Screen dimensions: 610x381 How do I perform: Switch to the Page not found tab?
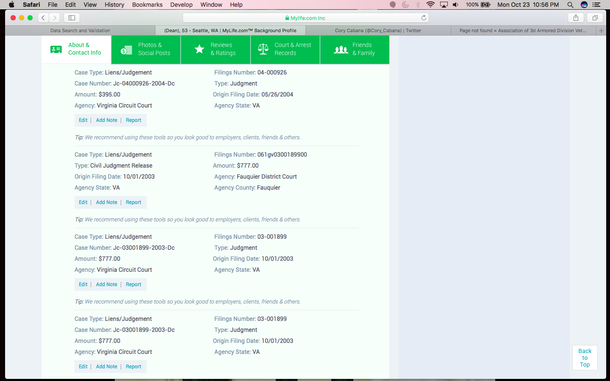(x=523, y=30)
